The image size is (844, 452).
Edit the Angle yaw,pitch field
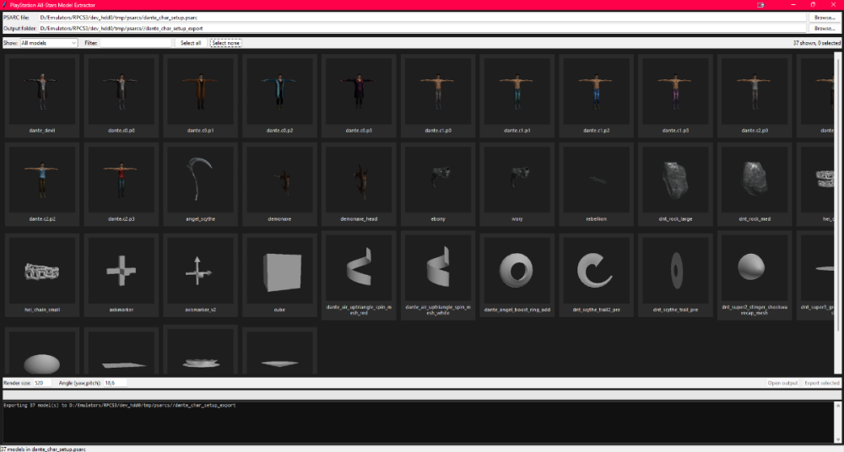[115, 383]
